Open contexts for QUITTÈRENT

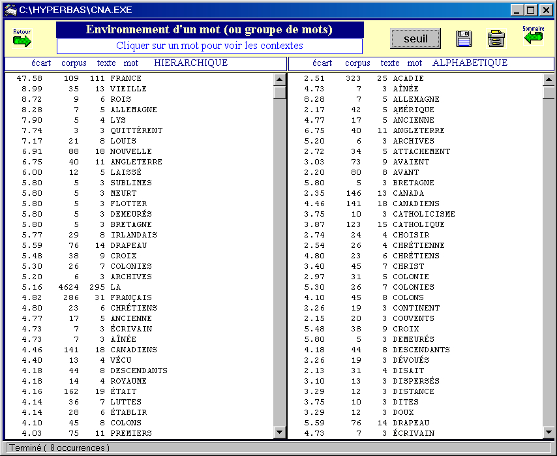(136, 130)
